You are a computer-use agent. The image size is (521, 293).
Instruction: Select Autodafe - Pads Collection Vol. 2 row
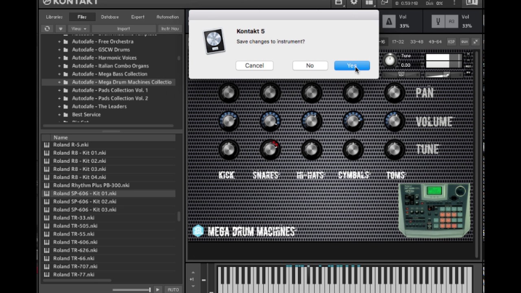109,98
